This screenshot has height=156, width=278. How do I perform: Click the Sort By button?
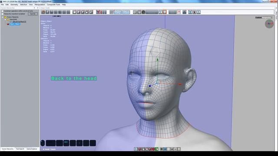pyautogui.click(x=33, y=14)
